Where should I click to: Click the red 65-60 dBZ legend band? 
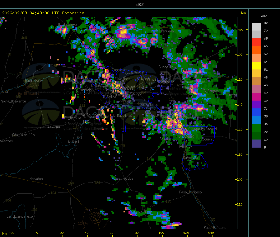coord(256,42)
